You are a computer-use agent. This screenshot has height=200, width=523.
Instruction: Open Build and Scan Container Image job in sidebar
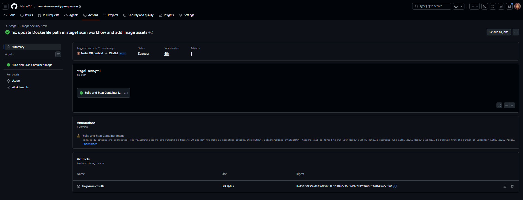click(x=33, y=65)
